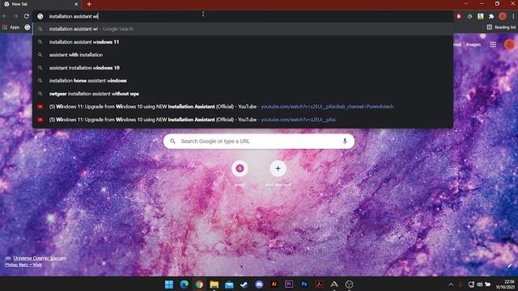The width and height of the screenshot is (518, 291).
Task: Select suggestion 'installation assistant windows 11'
Action: point(243,42)
